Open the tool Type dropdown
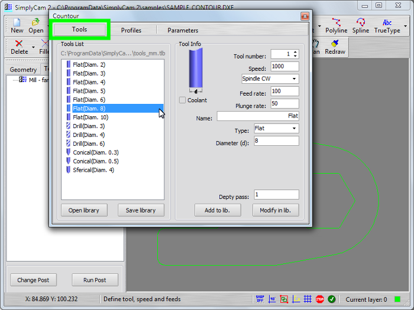Image resolution: width=414 pixels, height=310 pixels. tap(276, 128)
